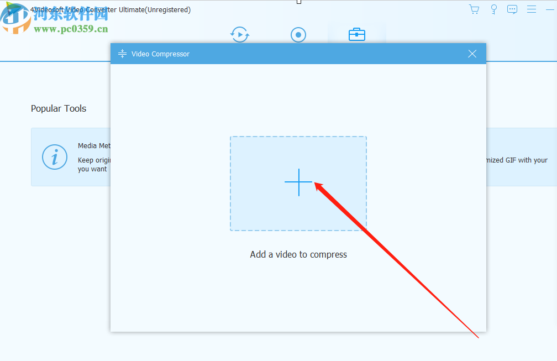
Task: Click the plus sign to add video
Action: pos(298,183)
